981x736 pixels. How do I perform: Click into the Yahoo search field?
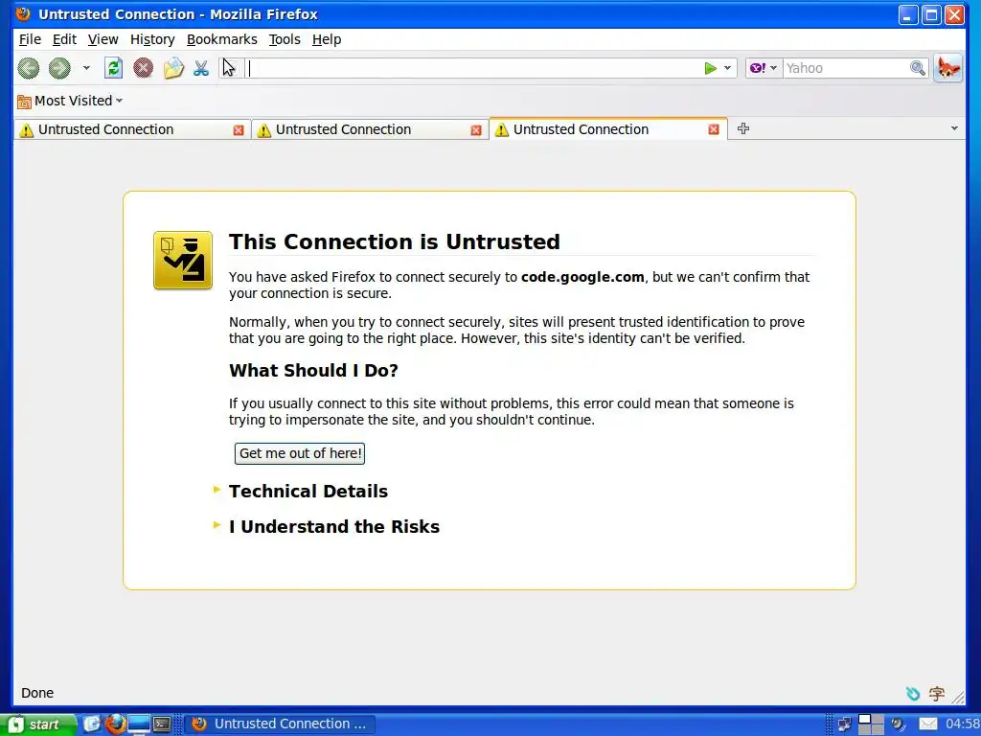click(x=845, y=68)
